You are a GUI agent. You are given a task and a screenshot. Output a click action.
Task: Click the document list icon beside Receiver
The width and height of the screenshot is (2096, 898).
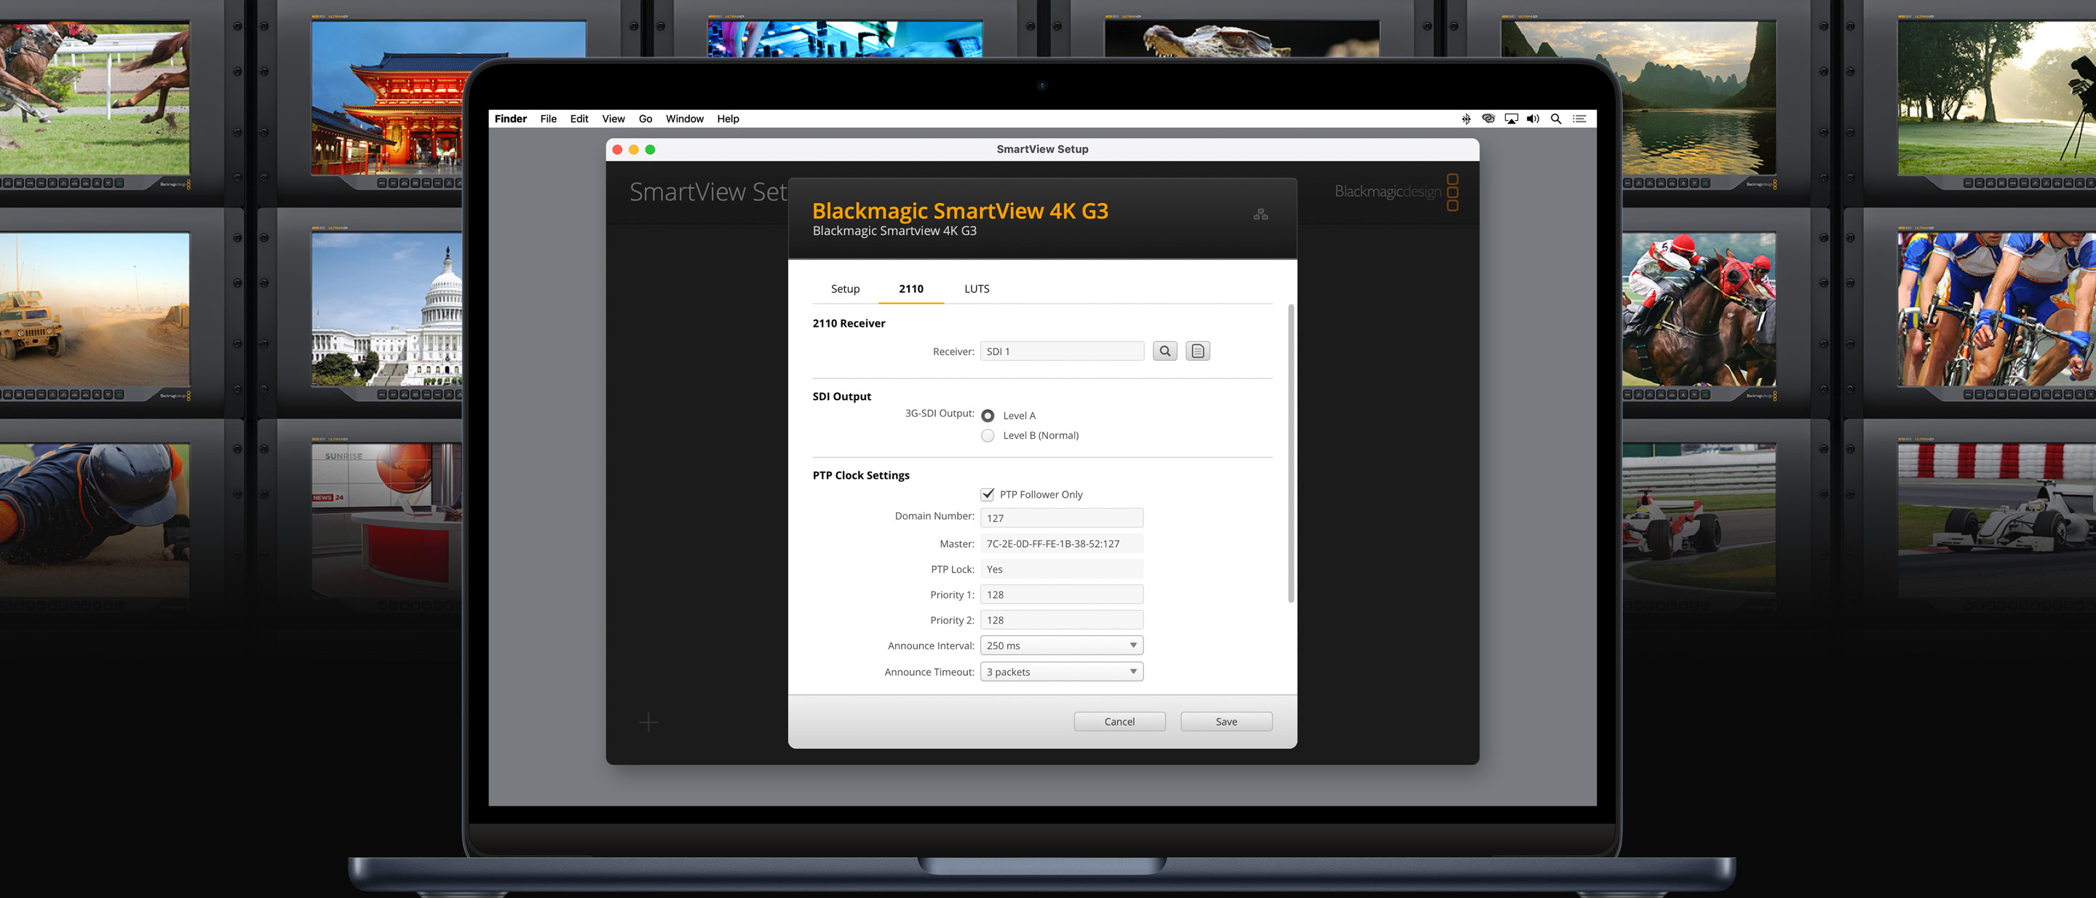pyautogui.click(x=1197, y=351)
